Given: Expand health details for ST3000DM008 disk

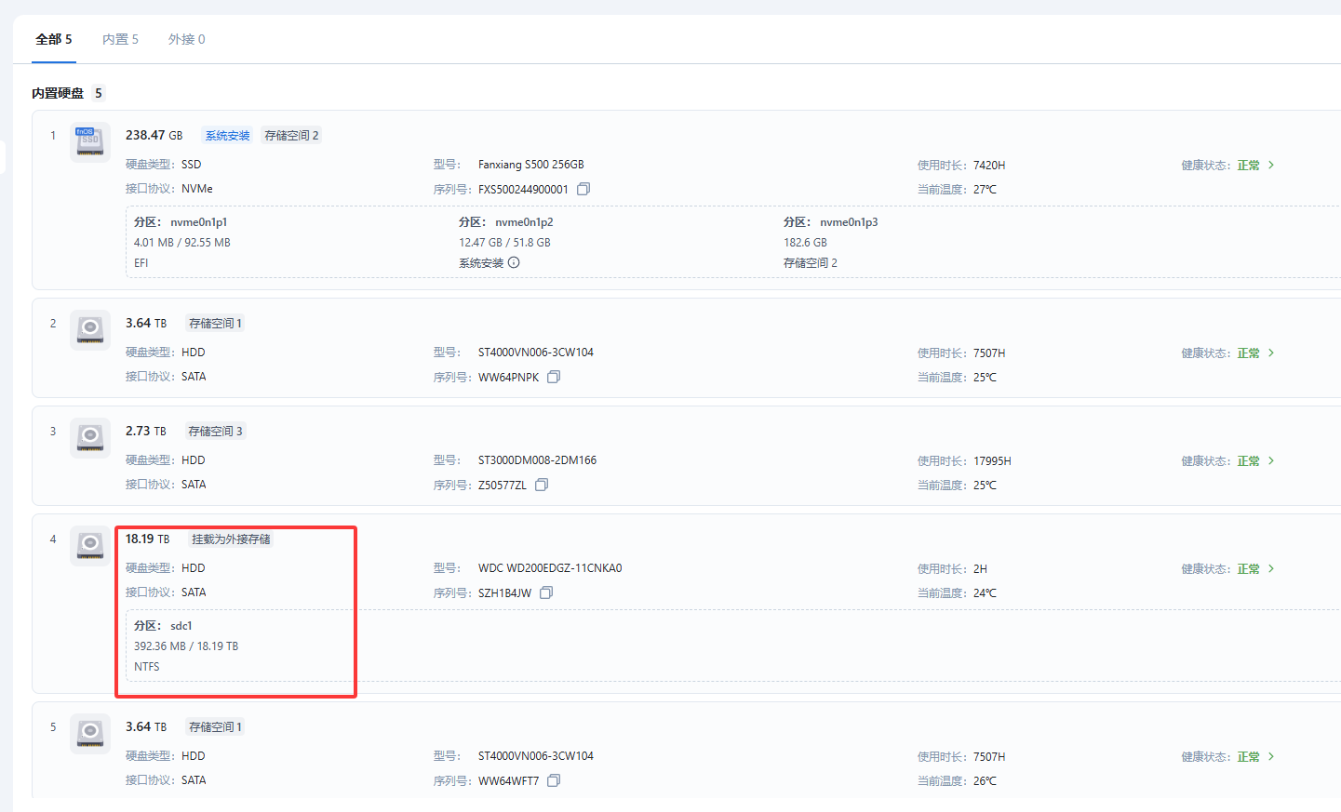Looking at the screenshot, I should (1271, 460).
